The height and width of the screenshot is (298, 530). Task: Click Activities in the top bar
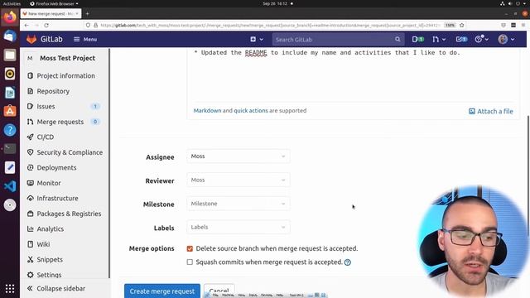(12, 3)
